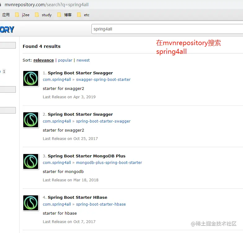Open Spring Boot Starter HBase title
243x233 pixels.
pyautogui.click(x=77, y=197)
